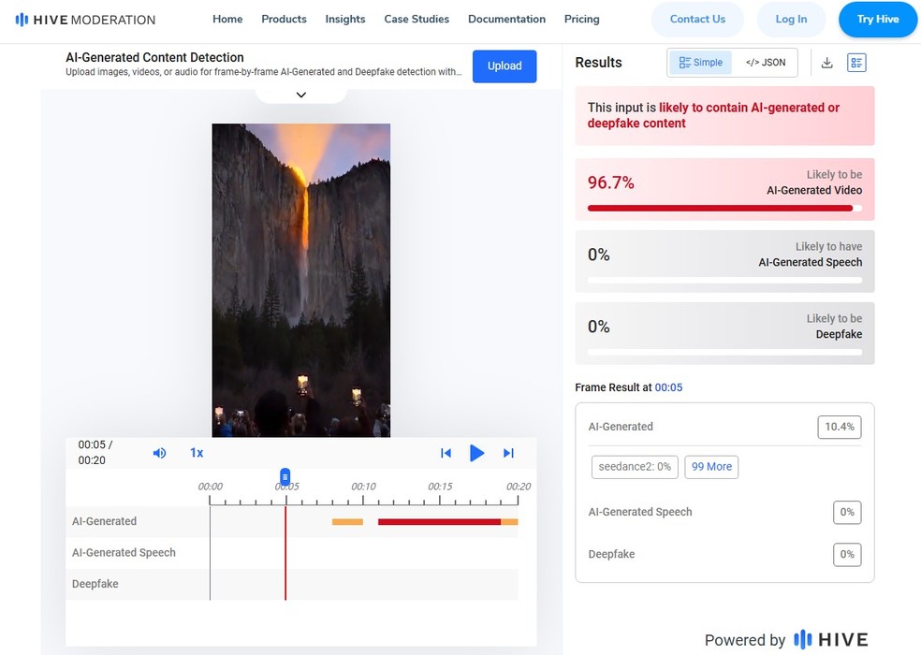Click the waterfall video preview
Image resolution: width=921 pixels, height=655 pixels.
(301, 280)
